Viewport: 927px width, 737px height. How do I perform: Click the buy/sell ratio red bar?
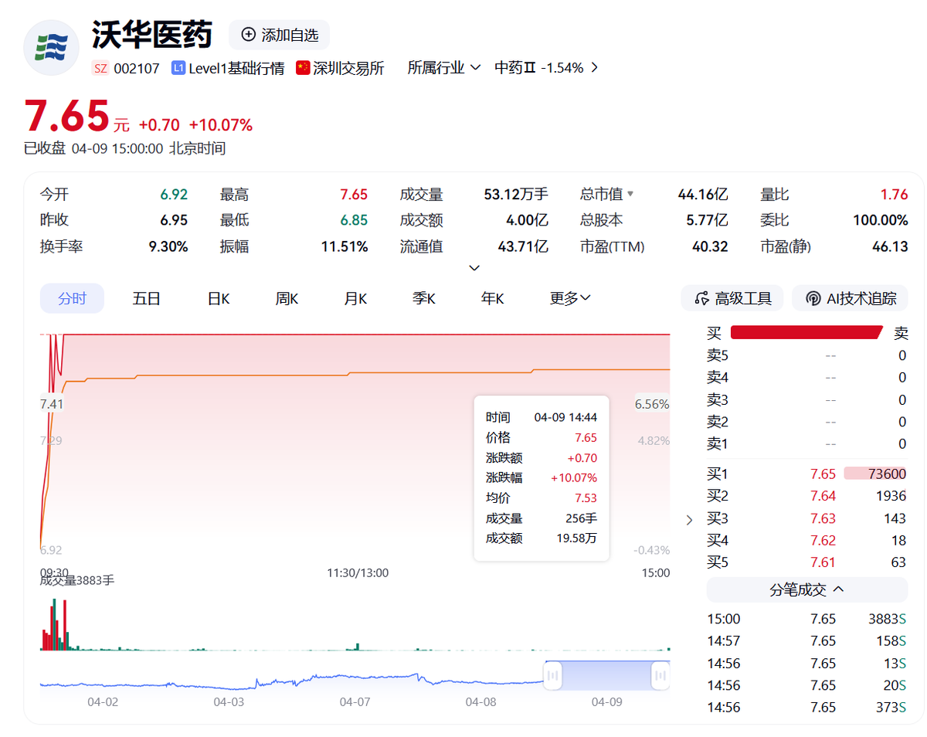806,333
